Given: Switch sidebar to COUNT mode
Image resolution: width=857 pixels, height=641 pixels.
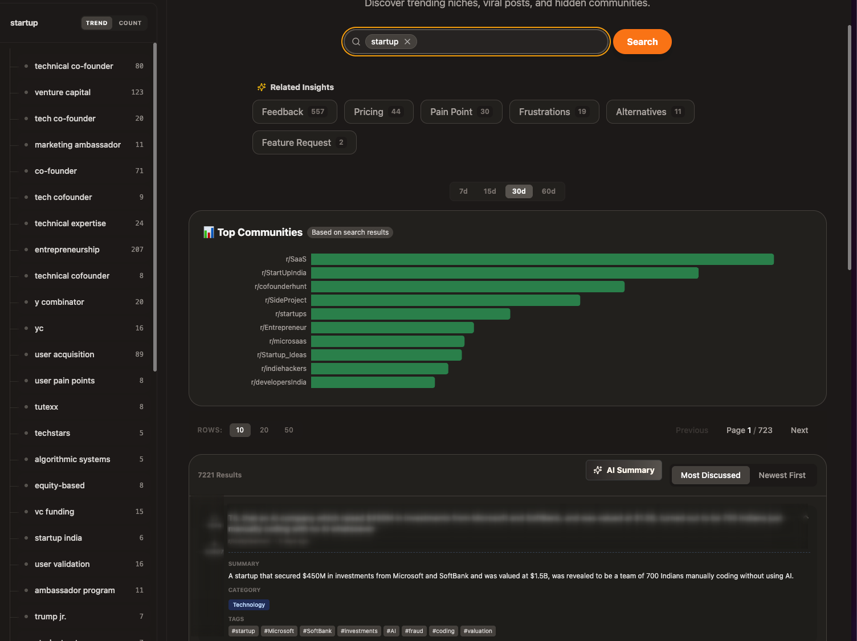Looking at the screenshot, I should [x=130, y=23].
